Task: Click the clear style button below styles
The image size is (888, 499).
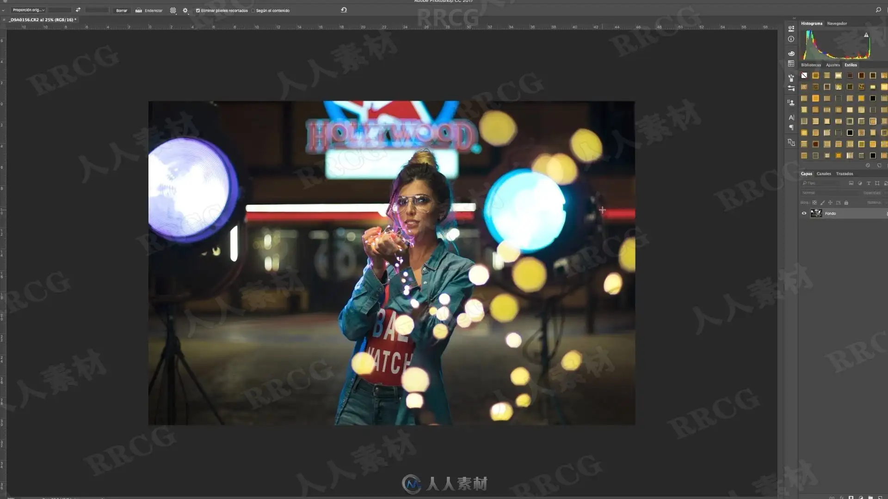Action: 868,165
